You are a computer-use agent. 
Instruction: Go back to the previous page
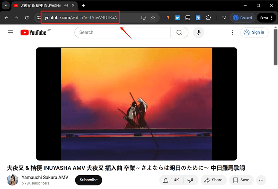coord(6,18)
